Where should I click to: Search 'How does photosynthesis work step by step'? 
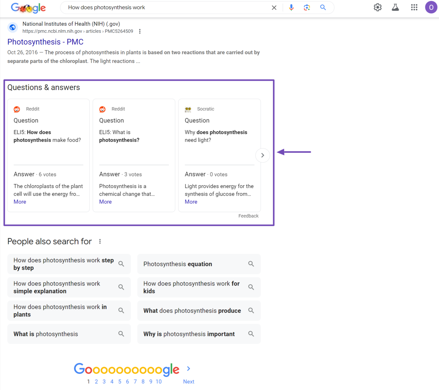coord(69,264)
